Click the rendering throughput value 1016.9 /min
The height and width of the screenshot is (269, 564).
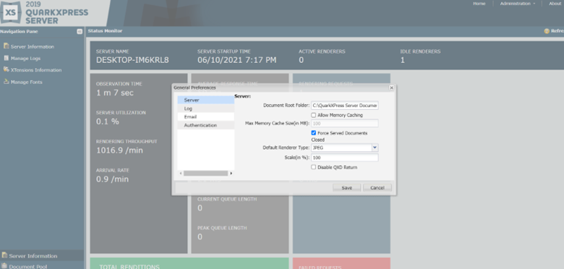pos(119,150)
